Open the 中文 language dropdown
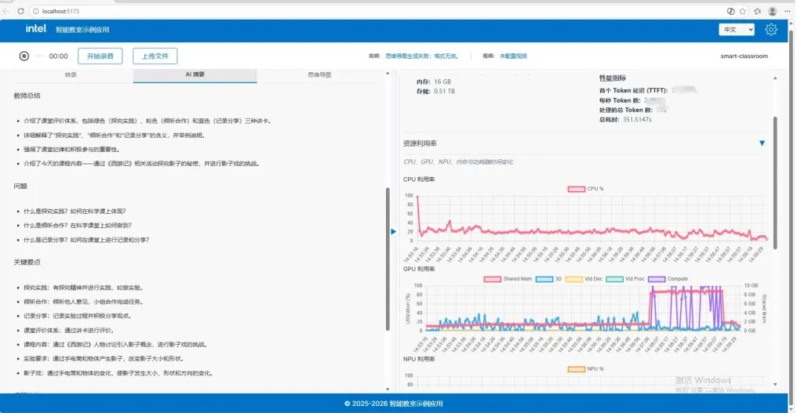797x413 pixels. tap(737, 30)
